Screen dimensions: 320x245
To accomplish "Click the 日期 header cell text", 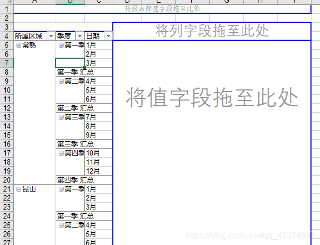I will [x=93, y=37].
